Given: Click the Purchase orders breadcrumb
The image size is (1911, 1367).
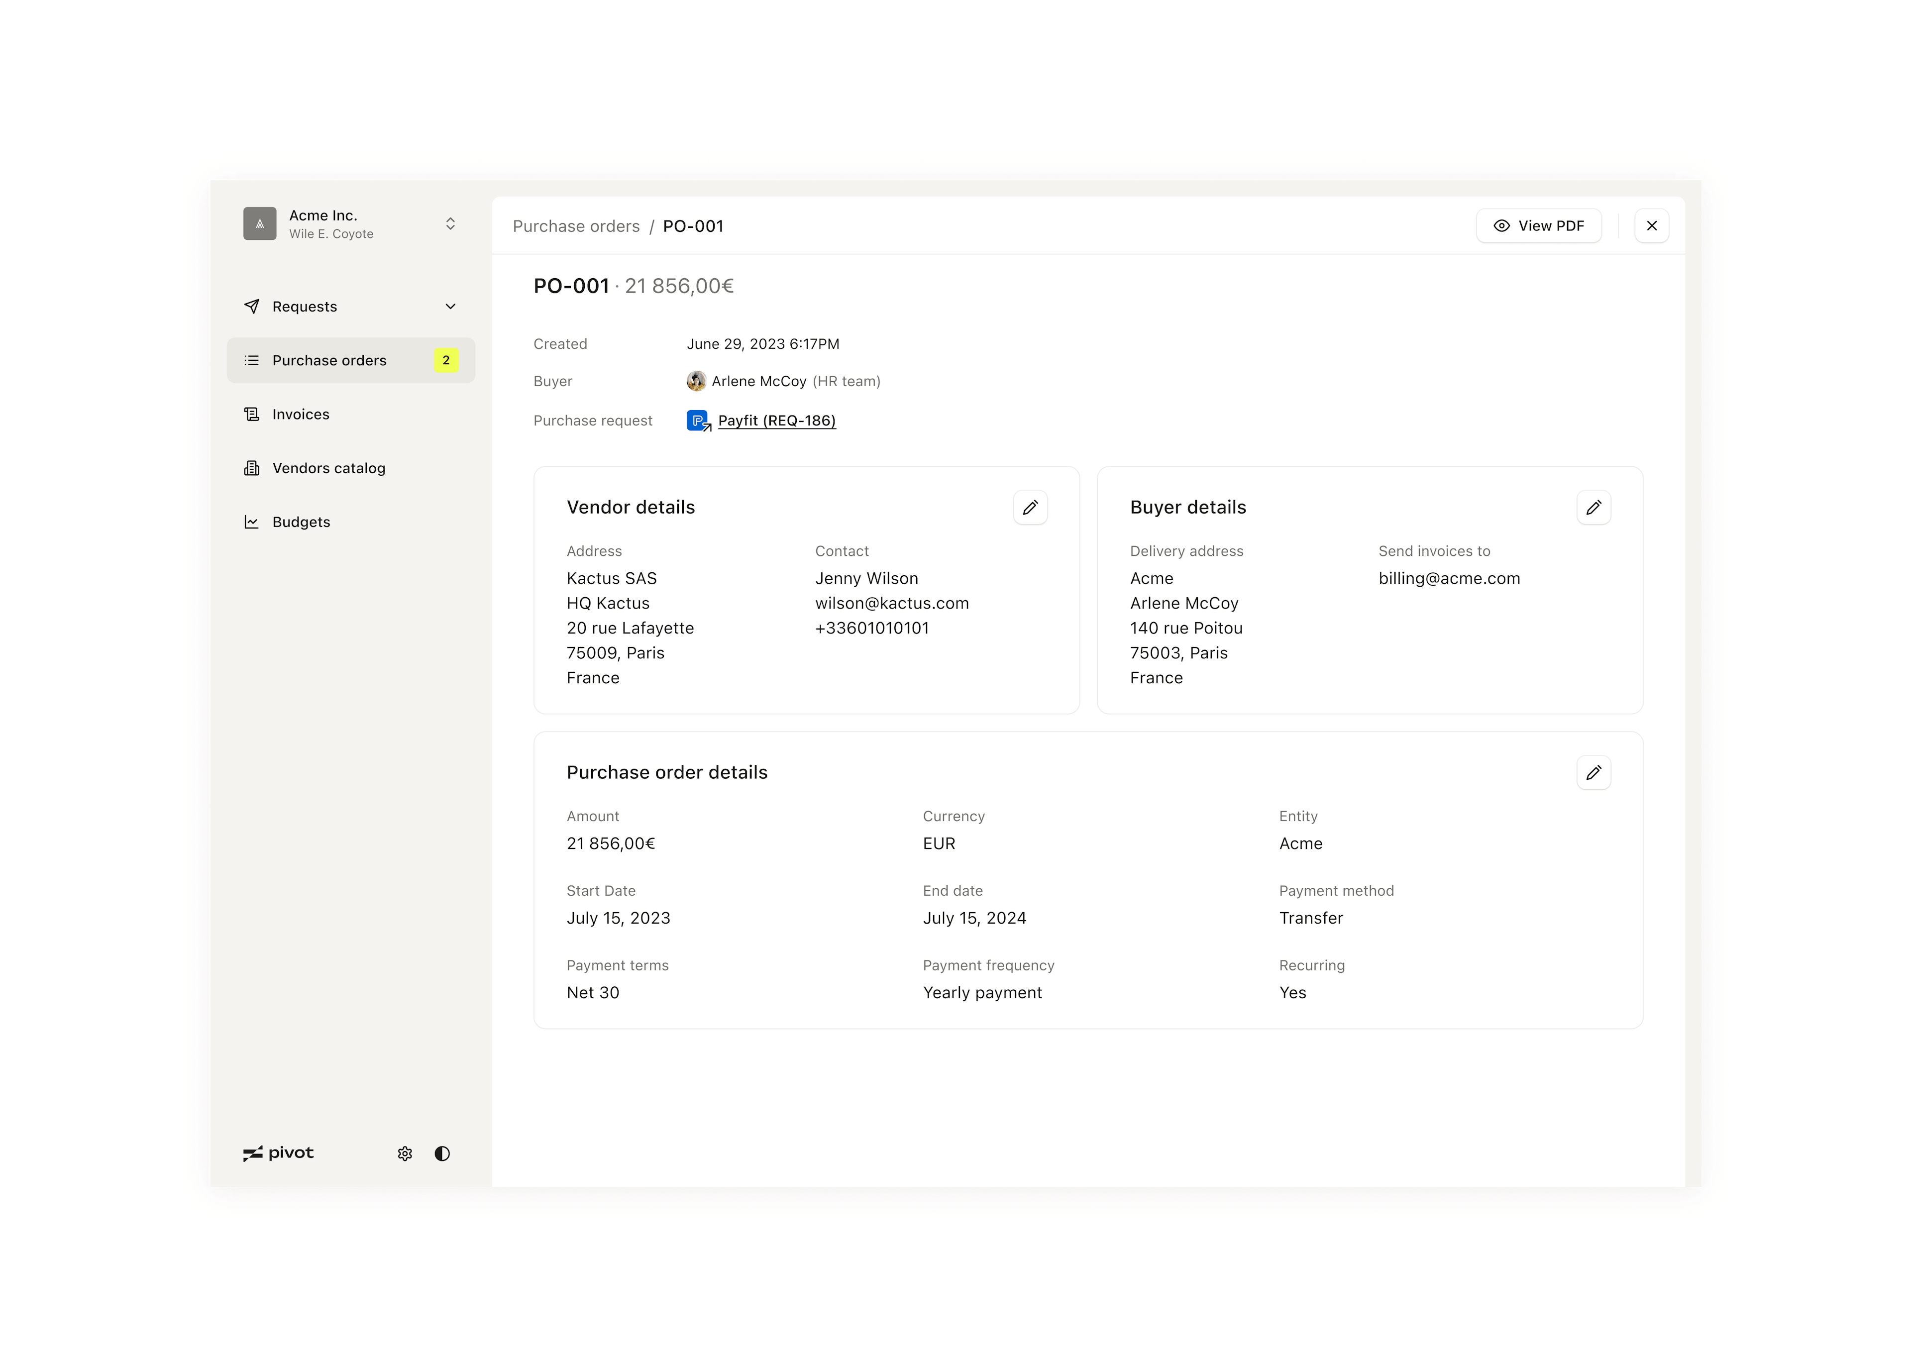Looking at the screenshot, I should point(576,226).
